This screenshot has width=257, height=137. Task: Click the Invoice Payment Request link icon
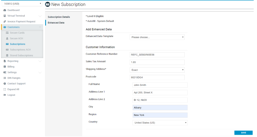(x=5, y=22)
